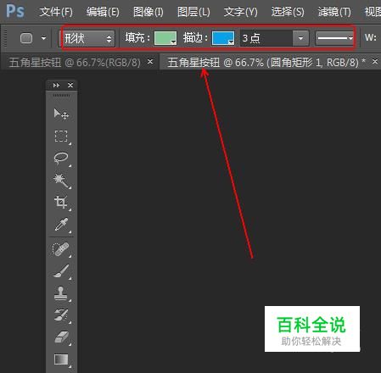Open the 文字(Y) menu
Screen dimensions: 381x373
[240, 12]
